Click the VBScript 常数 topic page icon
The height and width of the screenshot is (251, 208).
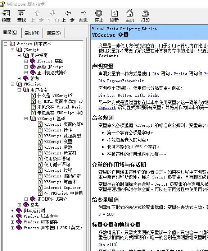[40, 147]
